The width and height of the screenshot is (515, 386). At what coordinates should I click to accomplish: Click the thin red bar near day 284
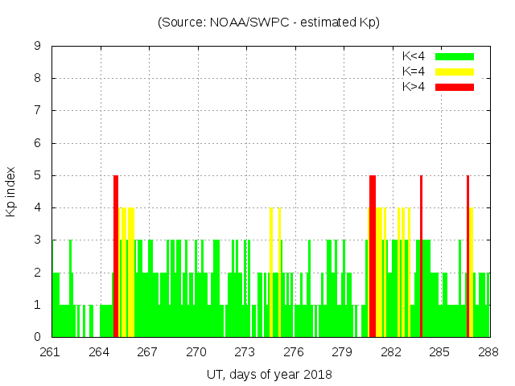[421, 256]
